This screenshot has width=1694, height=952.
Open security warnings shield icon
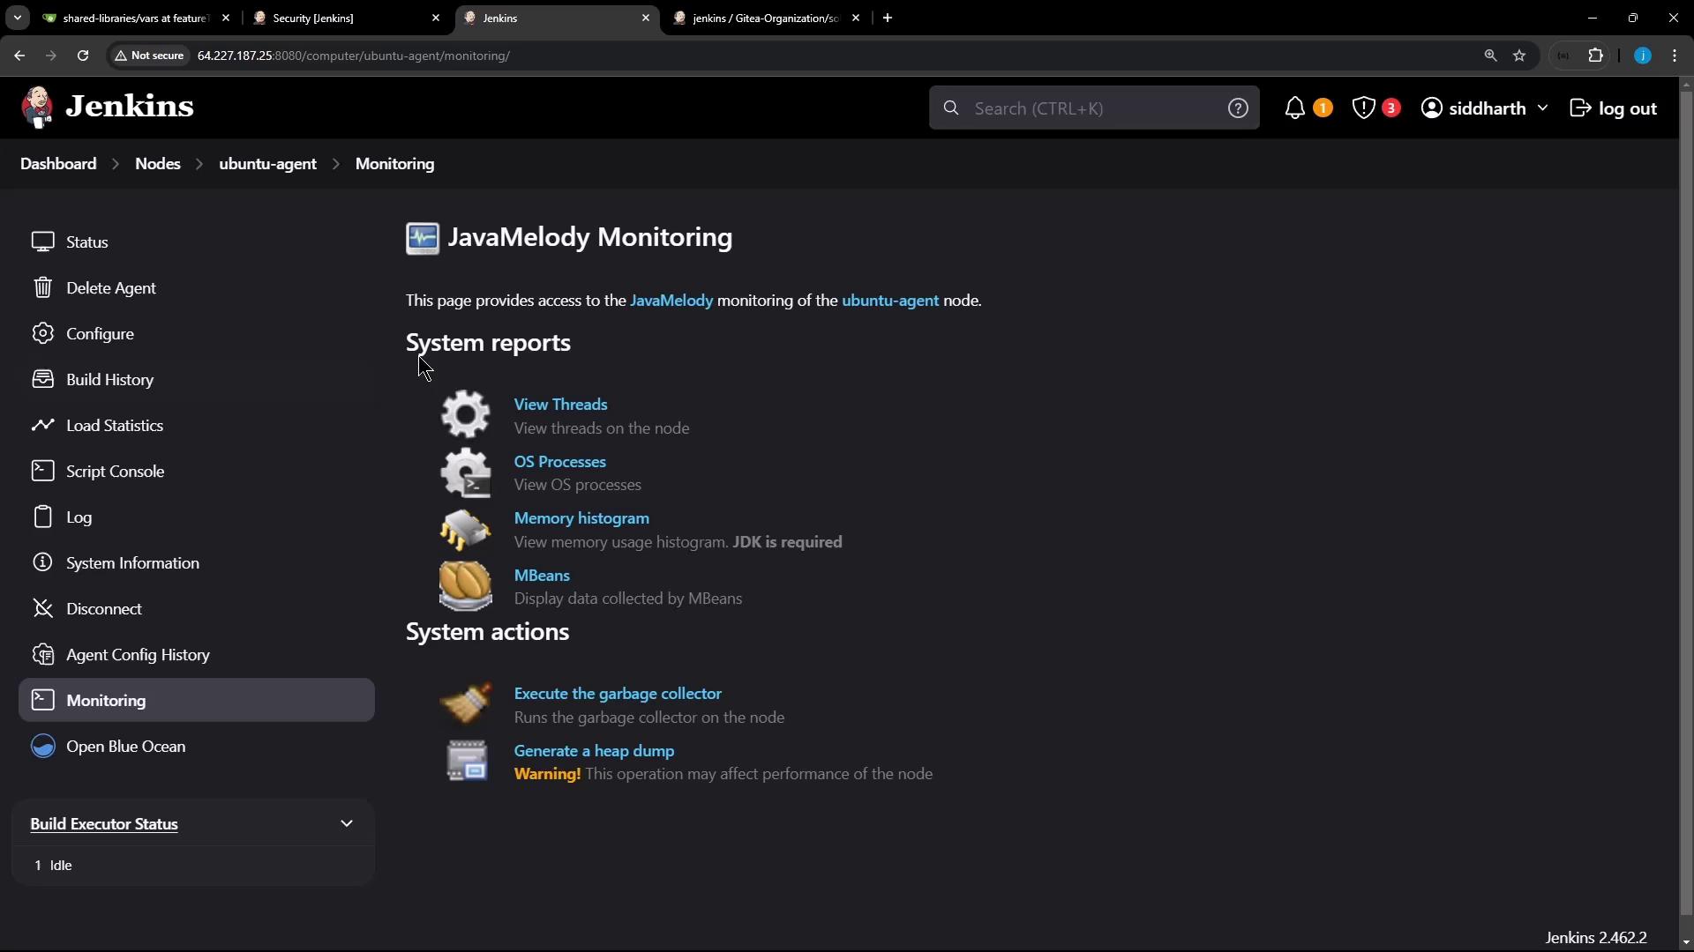[x=1363, y=108]
